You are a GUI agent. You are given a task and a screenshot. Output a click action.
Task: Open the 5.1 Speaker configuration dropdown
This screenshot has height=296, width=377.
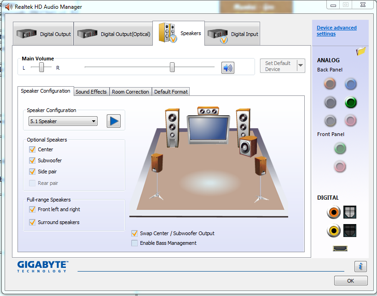coord(63,121)
